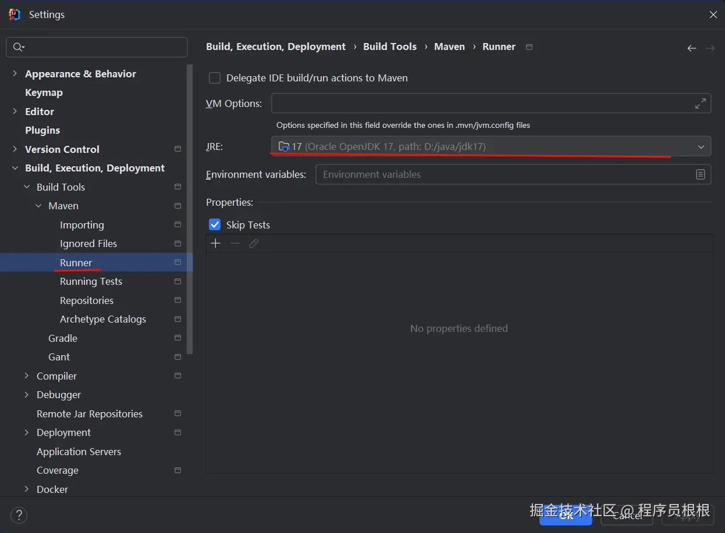Click the forward navigation arrow
Image resolution: width=725 pixels, height=533 pixels.
(x=710, y=48)
